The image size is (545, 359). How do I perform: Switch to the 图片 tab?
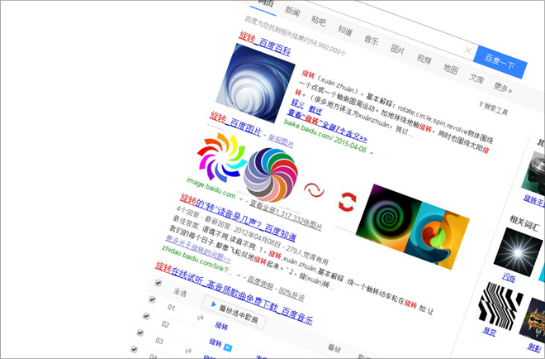pyautogui.click(x=397, y=49)
